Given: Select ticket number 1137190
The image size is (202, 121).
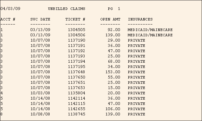Looking at the screenshot, I should [x=76, y=40].
